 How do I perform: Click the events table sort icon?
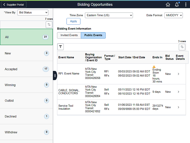click(x=182, y=47)
